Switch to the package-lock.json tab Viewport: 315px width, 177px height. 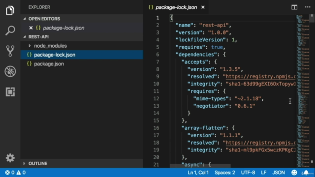(176, 7)
